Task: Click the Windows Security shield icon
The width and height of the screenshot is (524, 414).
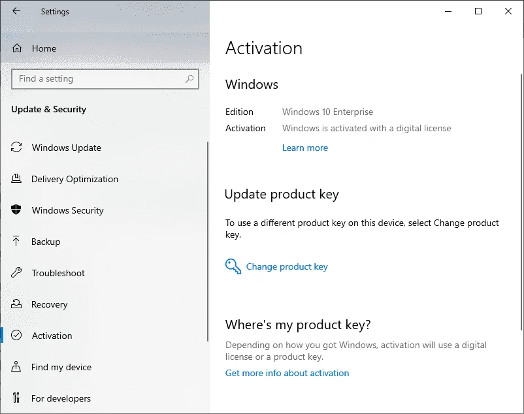Action: (16, 210)
